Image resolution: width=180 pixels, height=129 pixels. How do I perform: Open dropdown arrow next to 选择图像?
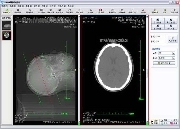[x=106, y=11]
